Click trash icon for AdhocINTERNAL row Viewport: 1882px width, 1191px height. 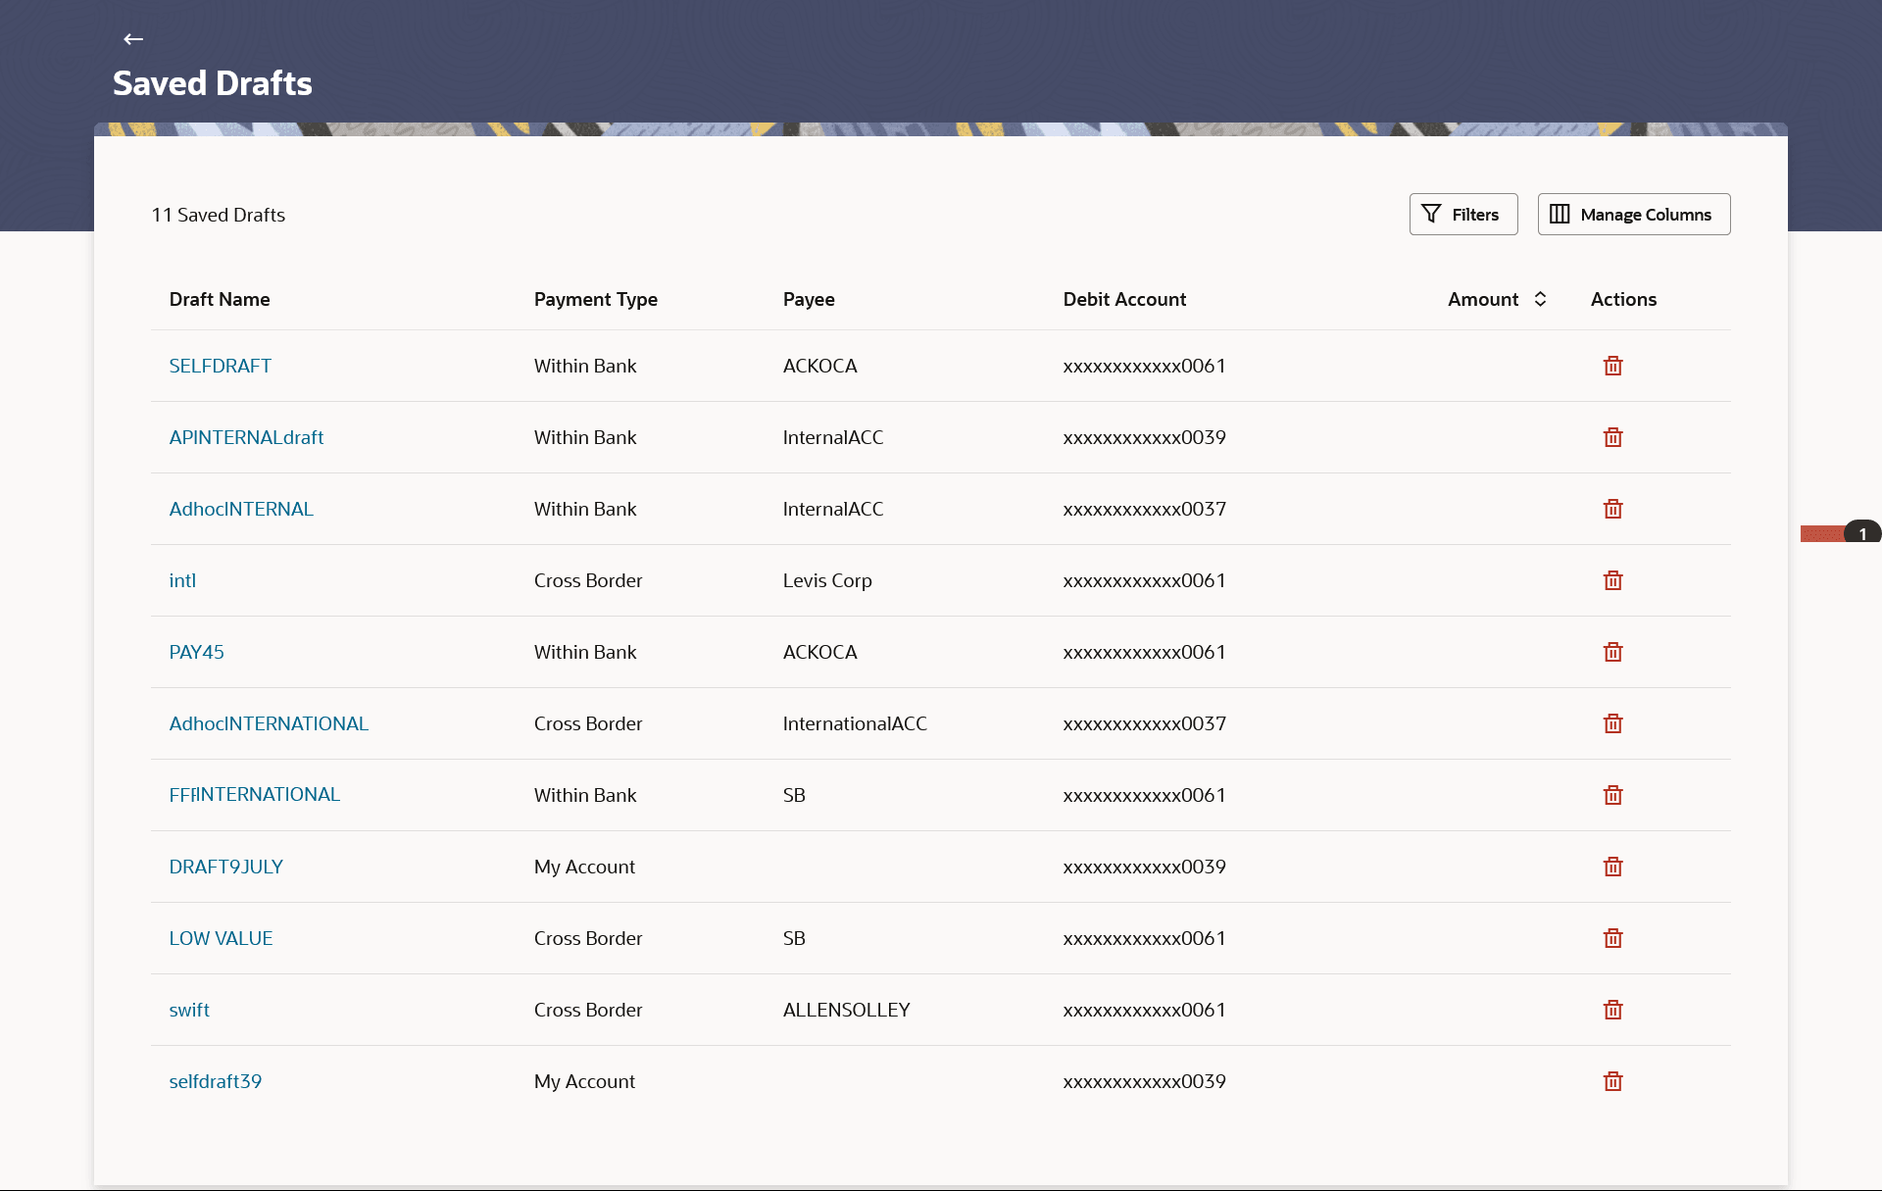pyautogui.click(x=1612, y=509)
